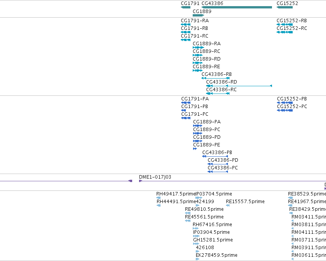Viewport: 326px width, 261px height.
Task: Select the RM03711.5prime EST label
Action: [x=309, y=240]
